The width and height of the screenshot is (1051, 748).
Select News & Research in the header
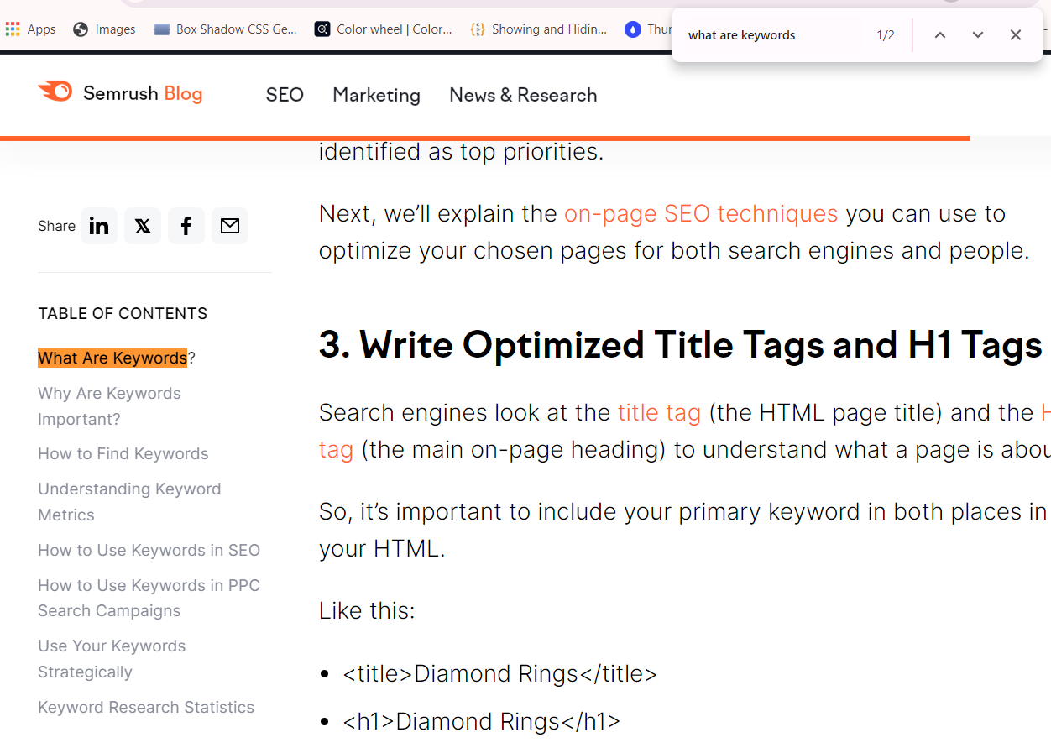522,95
